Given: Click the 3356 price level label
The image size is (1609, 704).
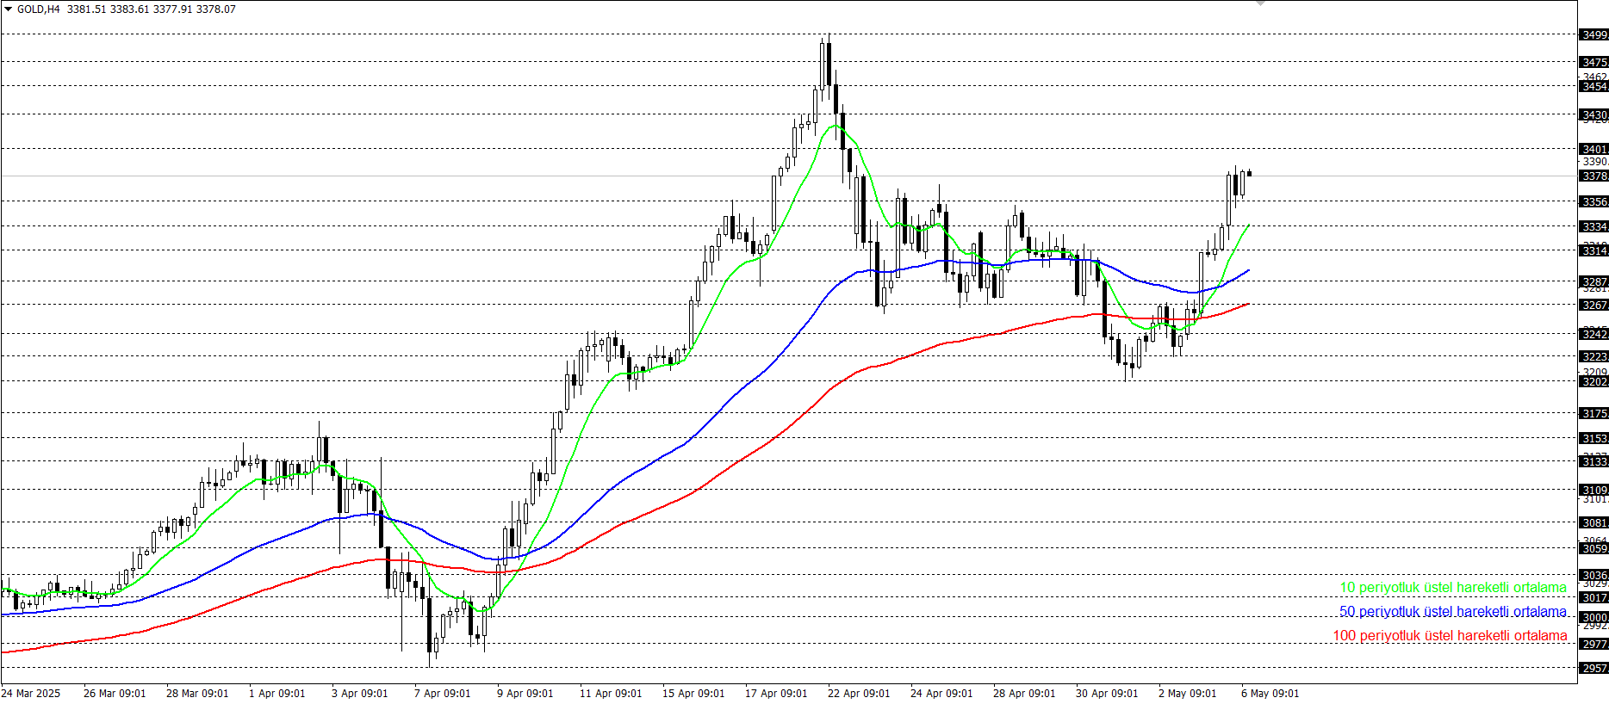Looking at the screenshot, I should tap(1593, 202).
